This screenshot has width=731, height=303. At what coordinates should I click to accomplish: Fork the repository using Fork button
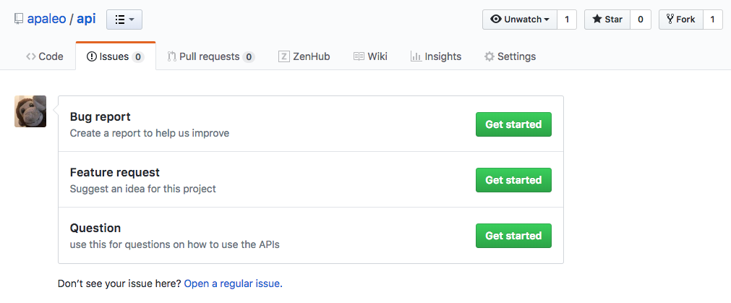tap(680, 20)
